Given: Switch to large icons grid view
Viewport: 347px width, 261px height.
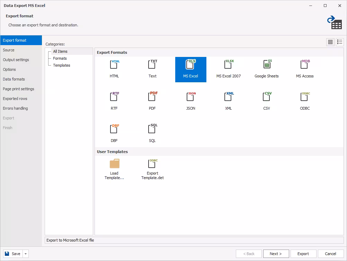Looking at the screenshot, I should [x=330, y=42].
